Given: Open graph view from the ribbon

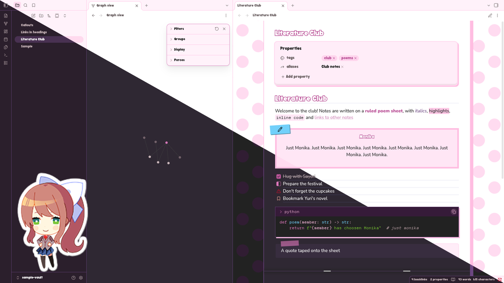Looking at the screenshot, I should point(6,24).
